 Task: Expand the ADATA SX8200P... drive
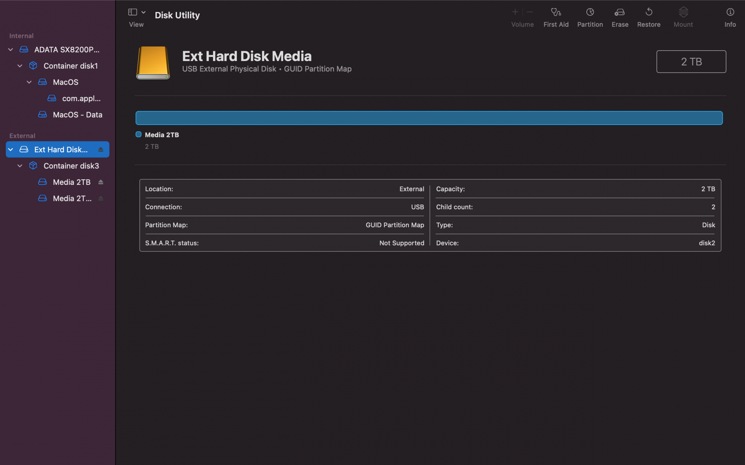[x=10, y=49]
